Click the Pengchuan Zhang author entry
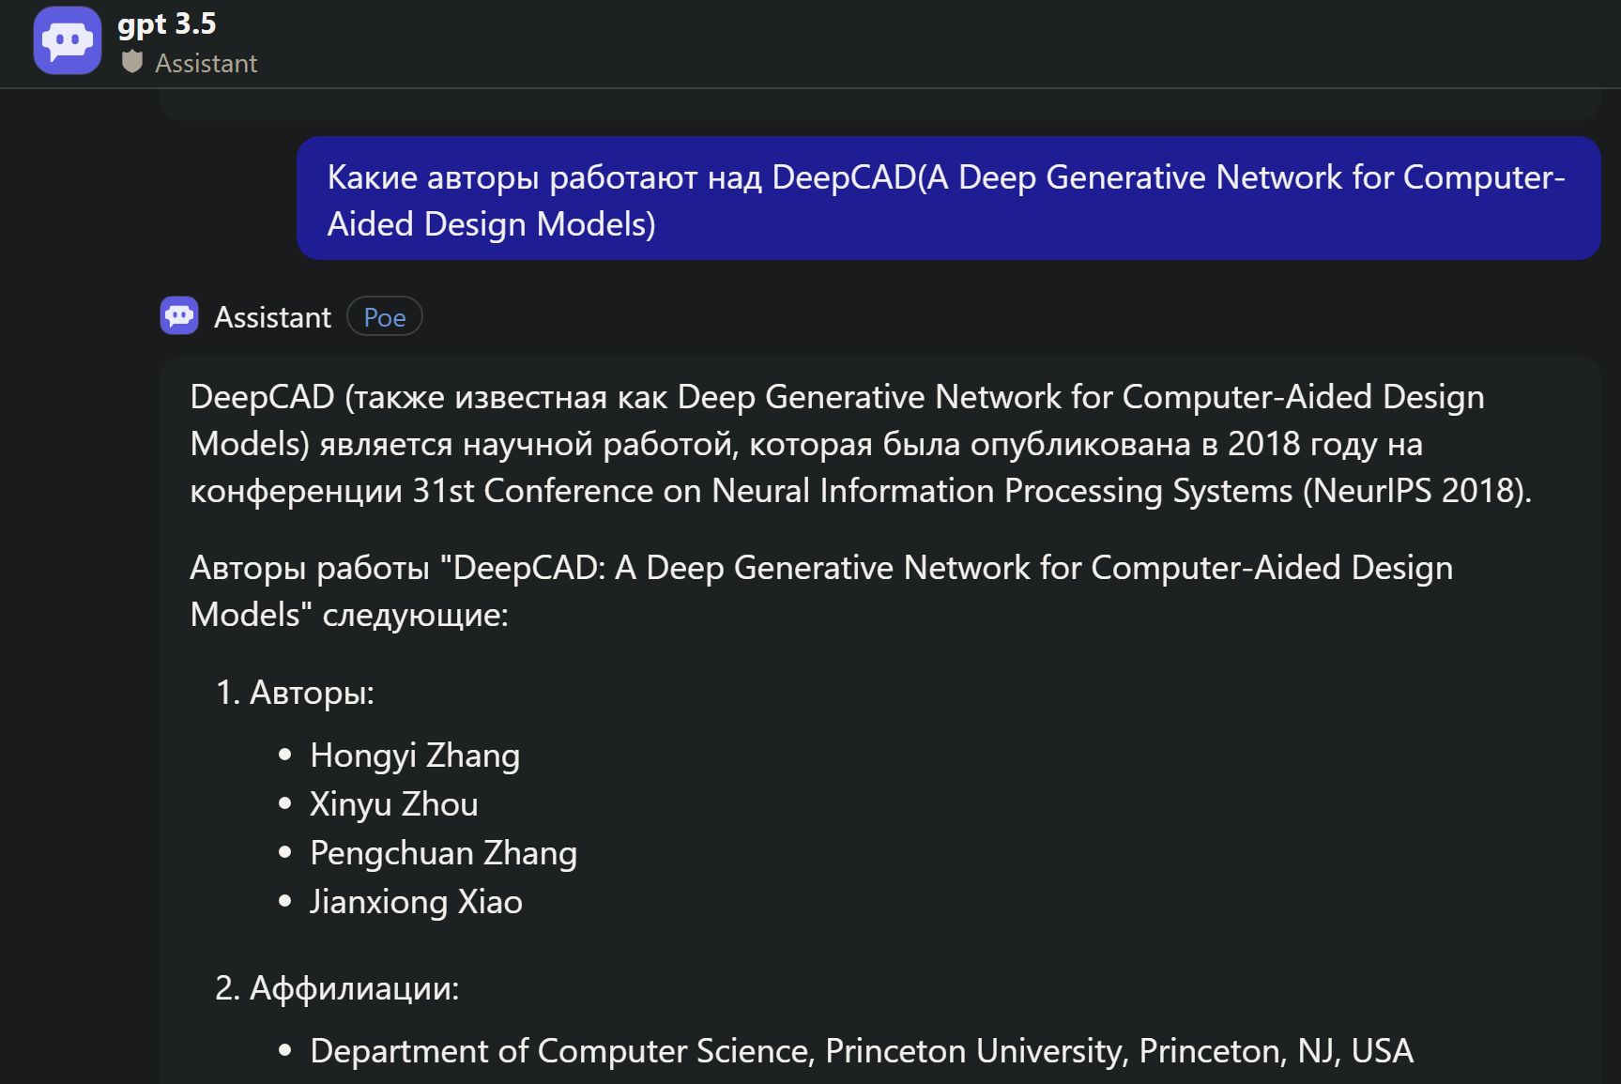Screen dimensions: 1621x1084 click(443, 853)
